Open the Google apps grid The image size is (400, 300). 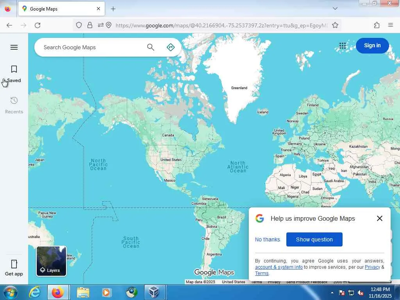coord(342,46)
